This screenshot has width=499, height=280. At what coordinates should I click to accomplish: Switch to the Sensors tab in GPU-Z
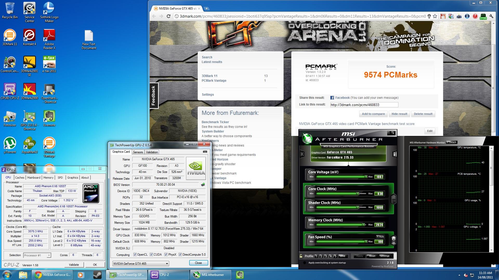[138, 152]
